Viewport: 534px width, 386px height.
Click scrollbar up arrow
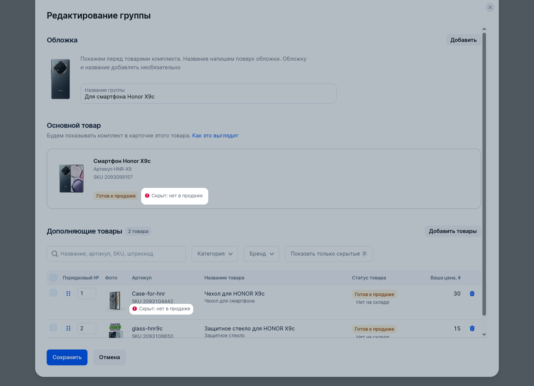coord(484,29)
